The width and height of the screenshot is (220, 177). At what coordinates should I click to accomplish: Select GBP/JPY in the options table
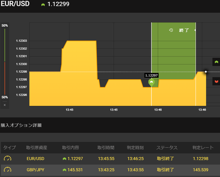click(35, 170)
